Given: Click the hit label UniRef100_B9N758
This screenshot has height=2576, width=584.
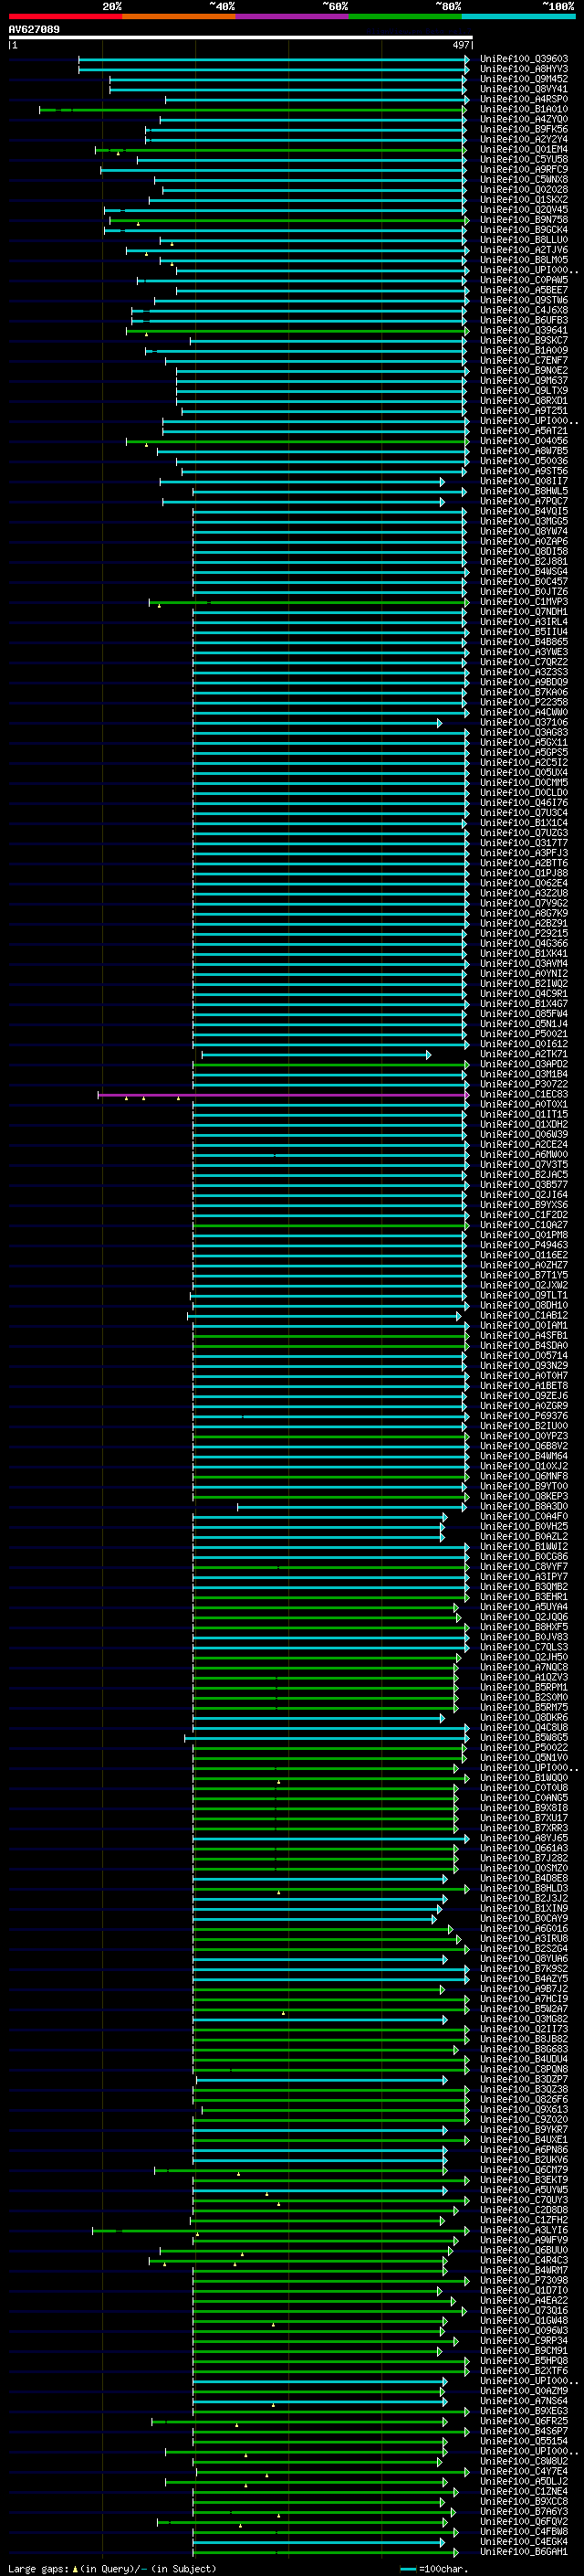Looking at the screenshot, I should pyautogui.click(x=524, y=220).
